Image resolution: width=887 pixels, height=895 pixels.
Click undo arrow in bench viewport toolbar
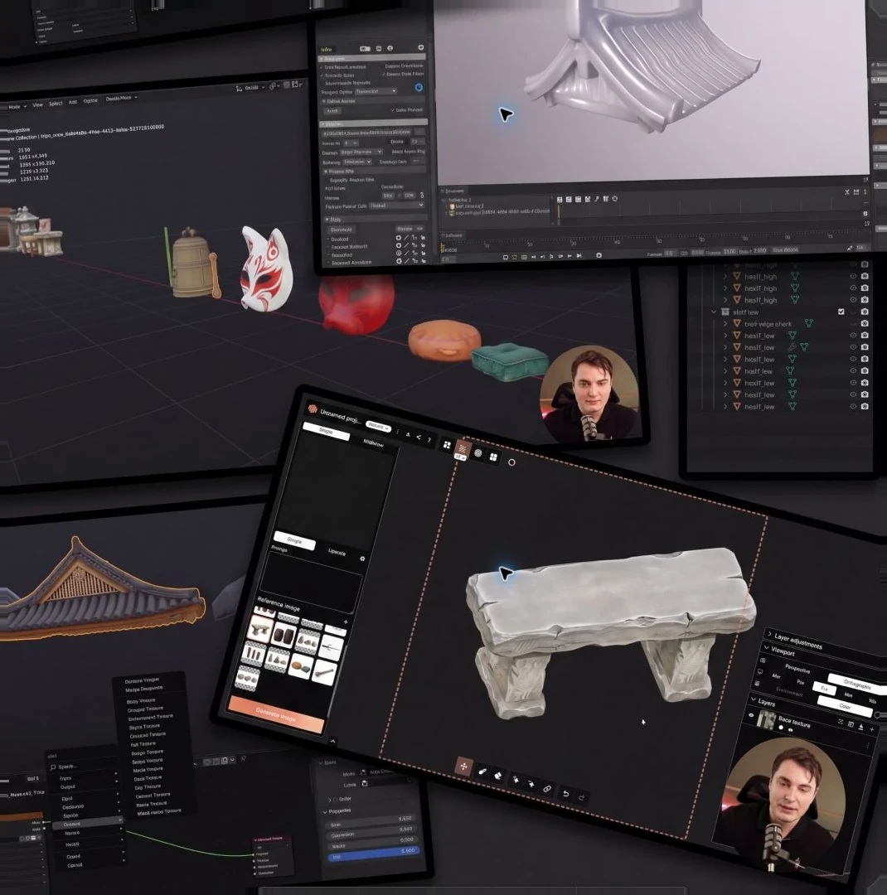[565, 793]
